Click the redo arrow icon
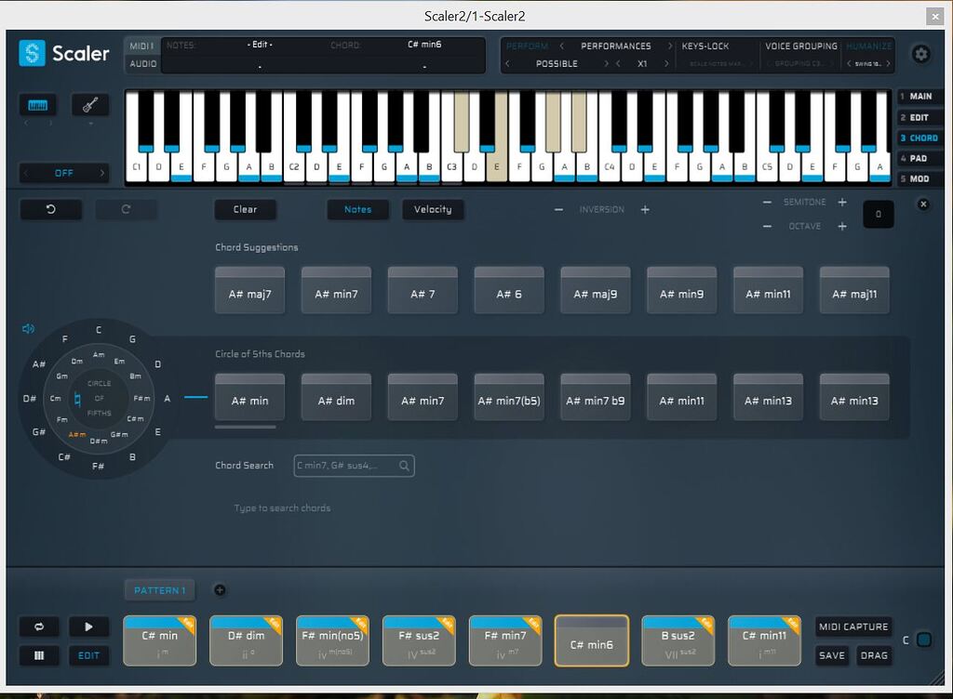953x699 pixels. tap(128, 209)
